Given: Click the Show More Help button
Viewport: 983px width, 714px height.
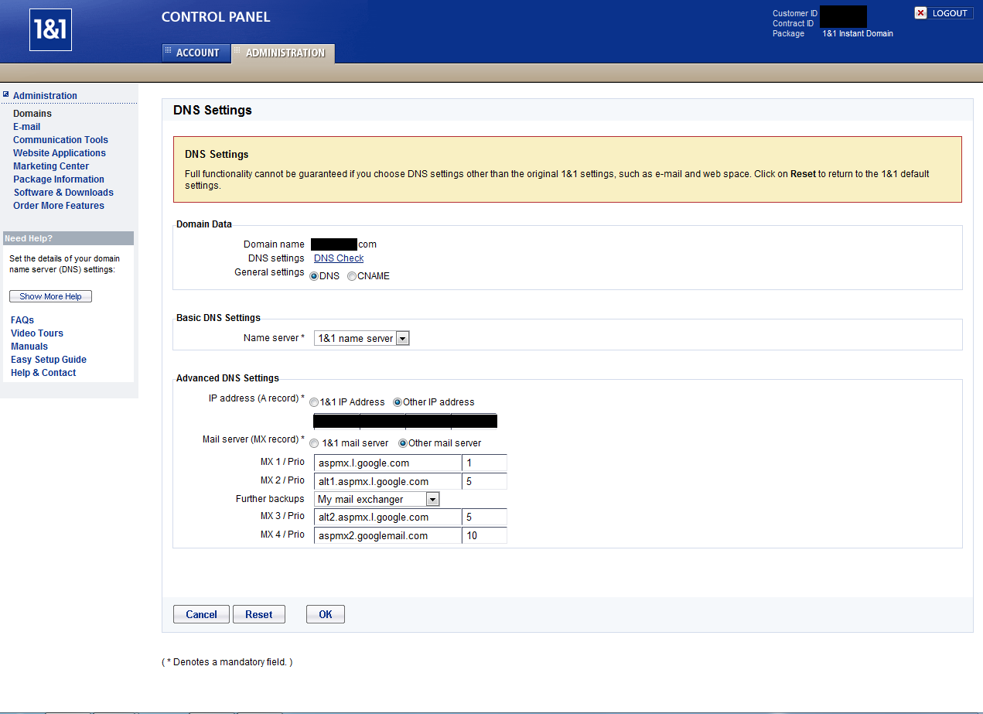Looking at the screenshot, I should [50, 296].
